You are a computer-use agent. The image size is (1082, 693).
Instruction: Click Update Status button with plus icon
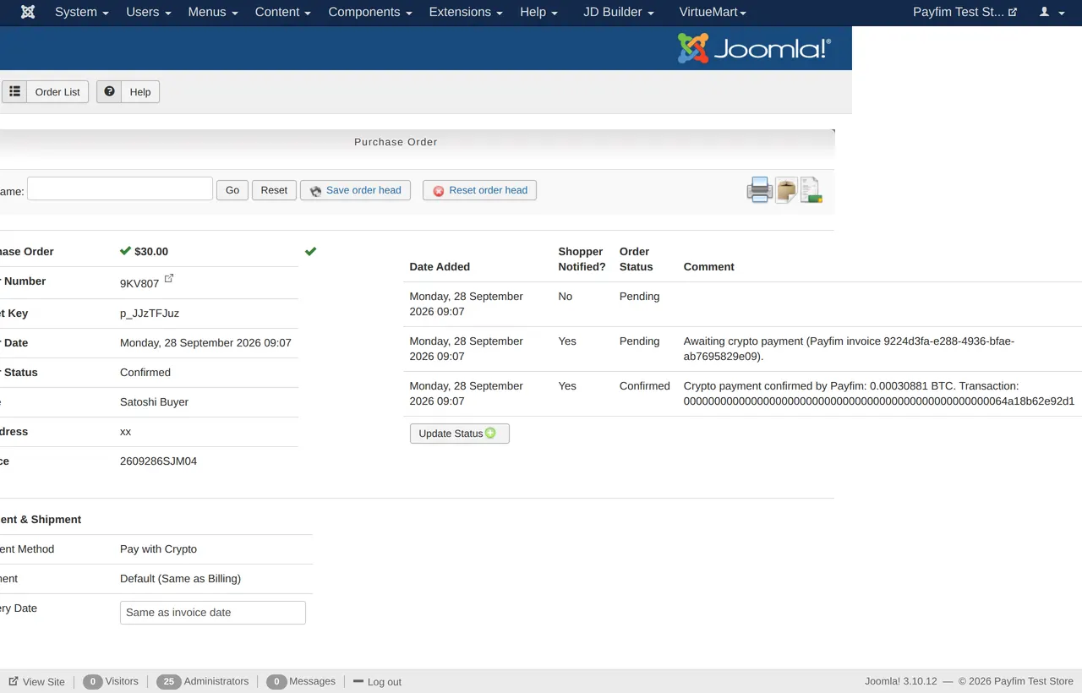(x=459, y=434)
